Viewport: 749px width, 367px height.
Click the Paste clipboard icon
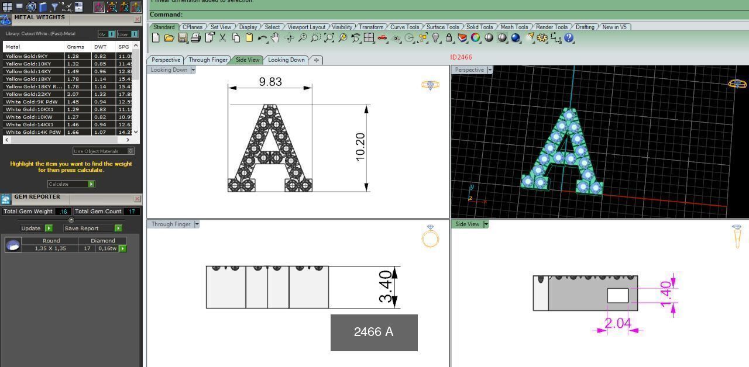pos(249,38)
